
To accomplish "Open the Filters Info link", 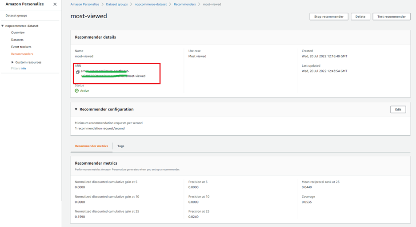I will 24,69.
